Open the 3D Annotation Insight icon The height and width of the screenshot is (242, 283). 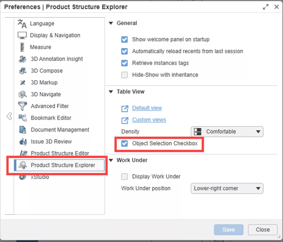[22, 59]
